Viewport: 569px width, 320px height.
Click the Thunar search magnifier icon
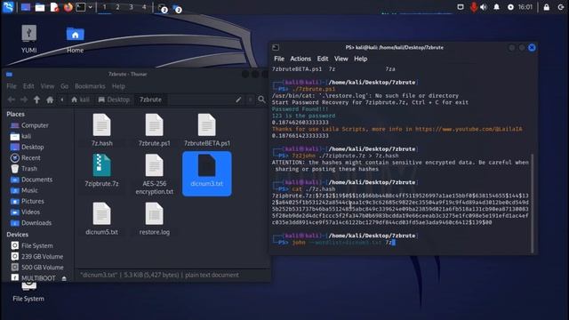coord(261,100)
